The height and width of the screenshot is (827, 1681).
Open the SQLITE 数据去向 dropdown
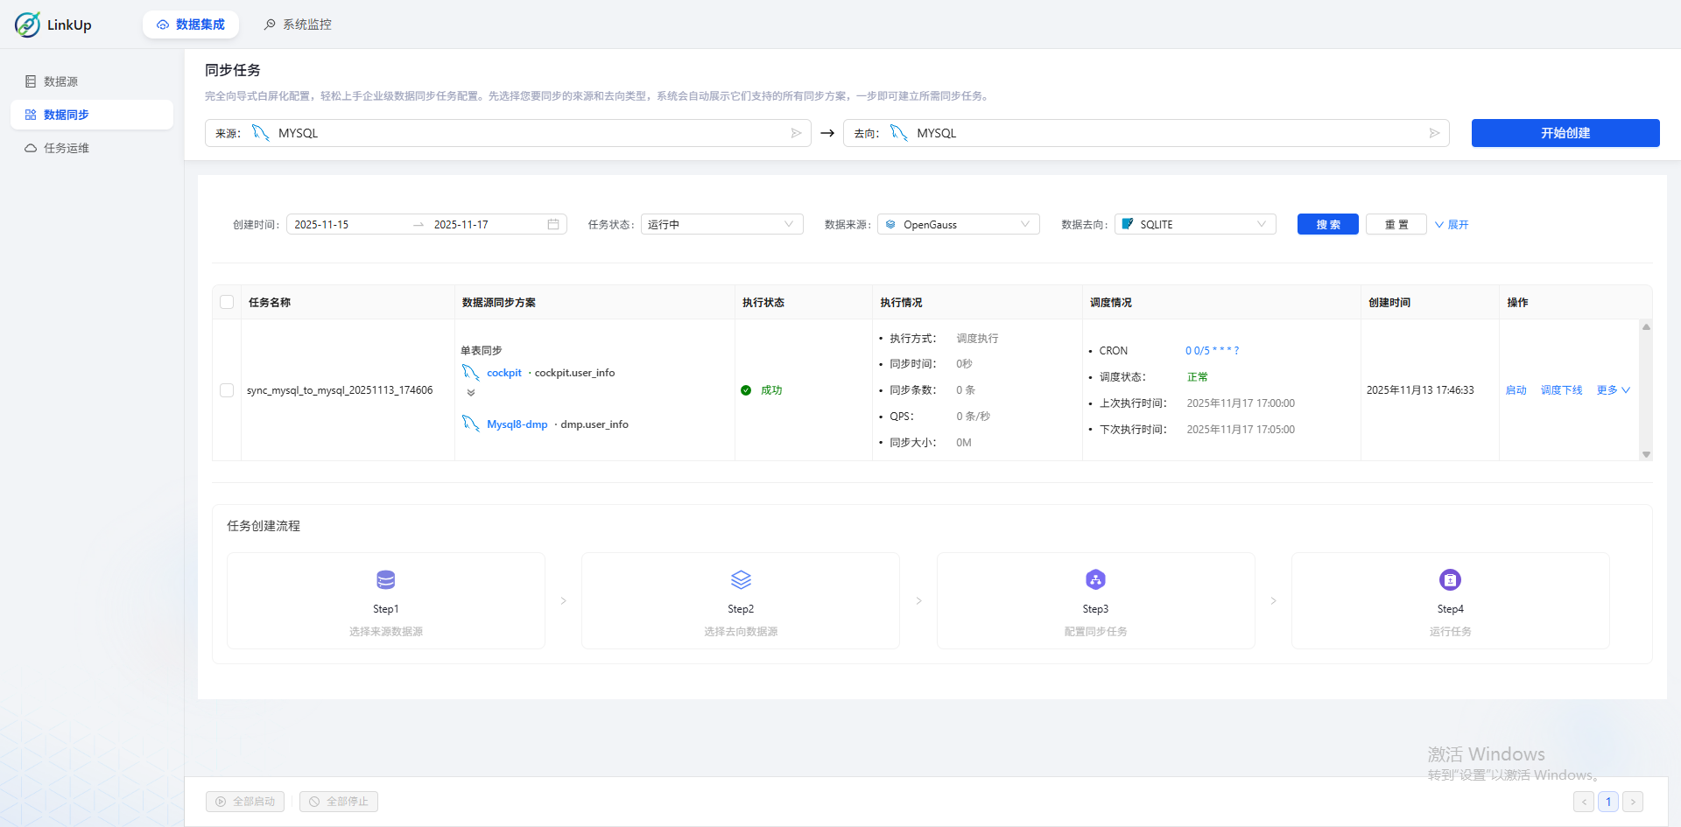(x=1194, y=224)
